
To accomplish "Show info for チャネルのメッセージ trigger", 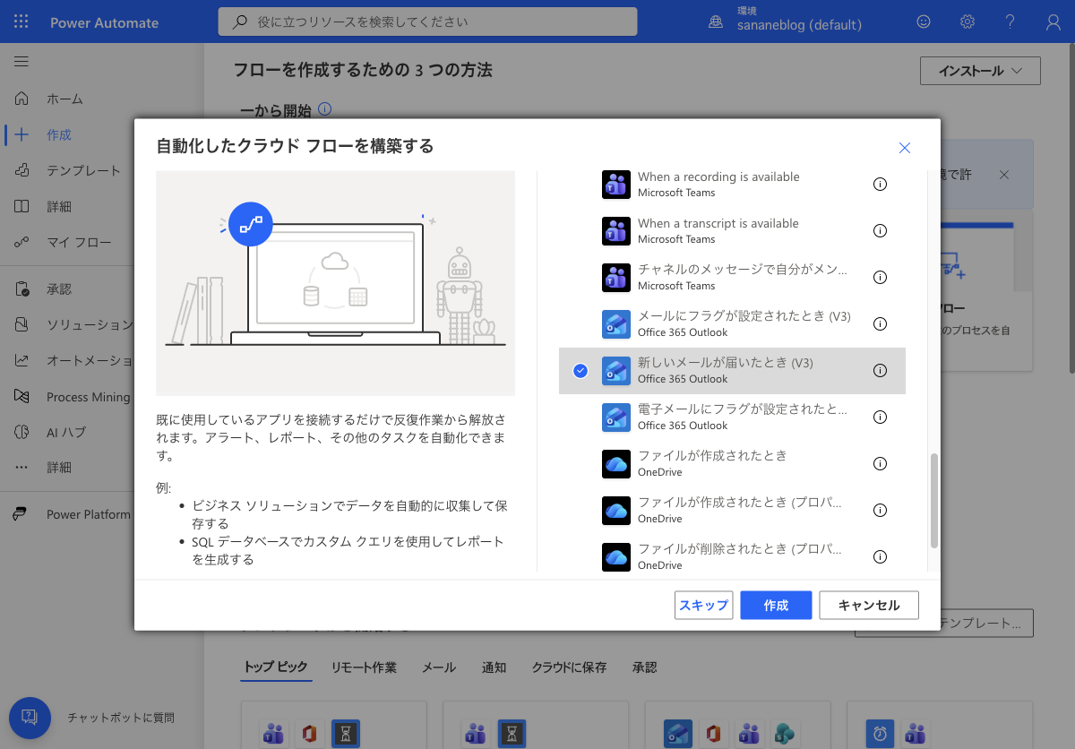I will (880, 277).
